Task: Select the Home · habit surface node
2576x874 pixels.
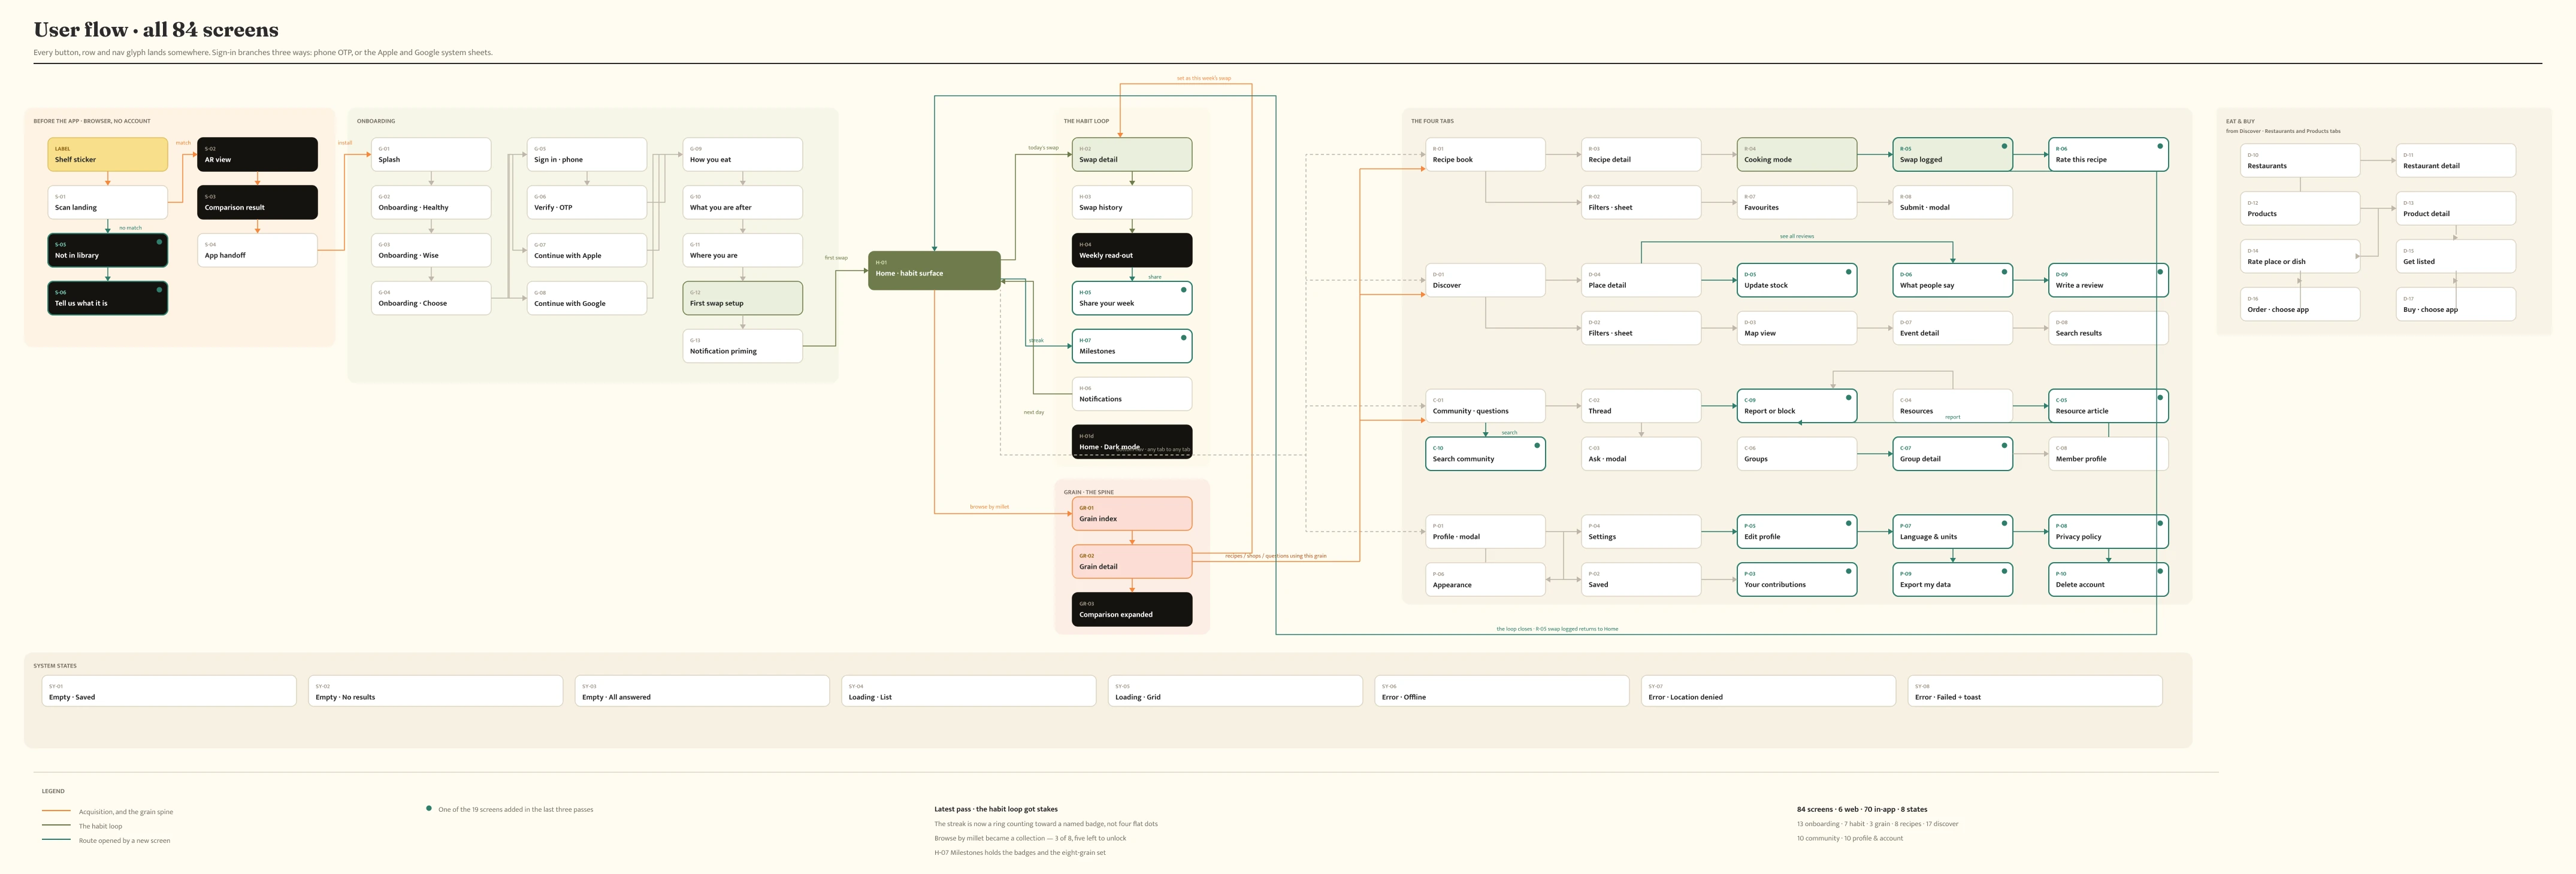Action: click(x=934, y=271)
